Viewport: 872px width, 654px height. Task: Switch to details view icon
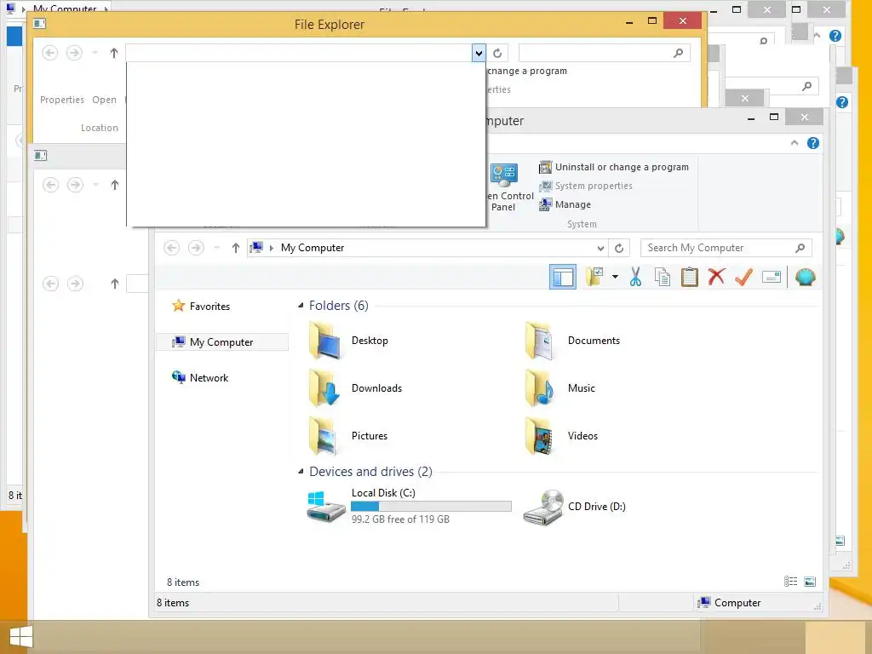[x=790, y=581]
